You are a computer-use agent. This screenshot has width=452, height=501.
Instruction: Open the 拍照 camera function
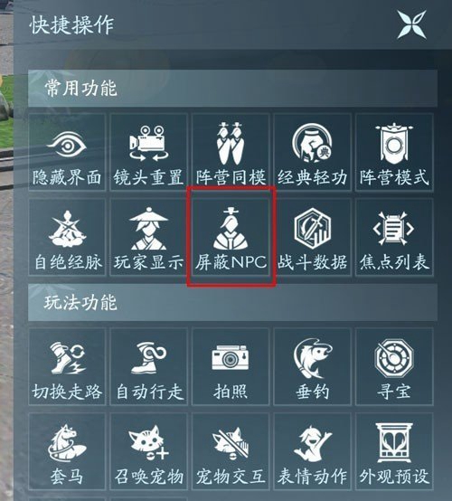coord(231,366)
